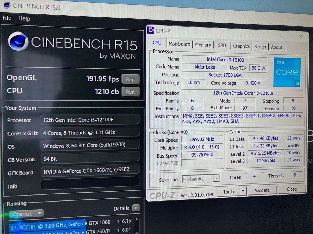Click the Cinebench title bar app icon
The height and width of the screenshot is (234, 313).
point(7,5)
